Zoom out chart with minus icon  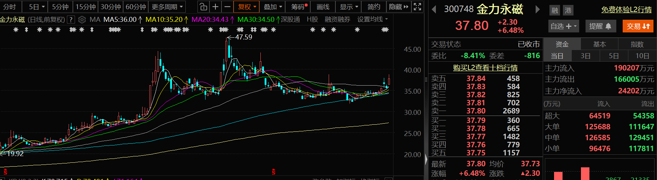227,7
